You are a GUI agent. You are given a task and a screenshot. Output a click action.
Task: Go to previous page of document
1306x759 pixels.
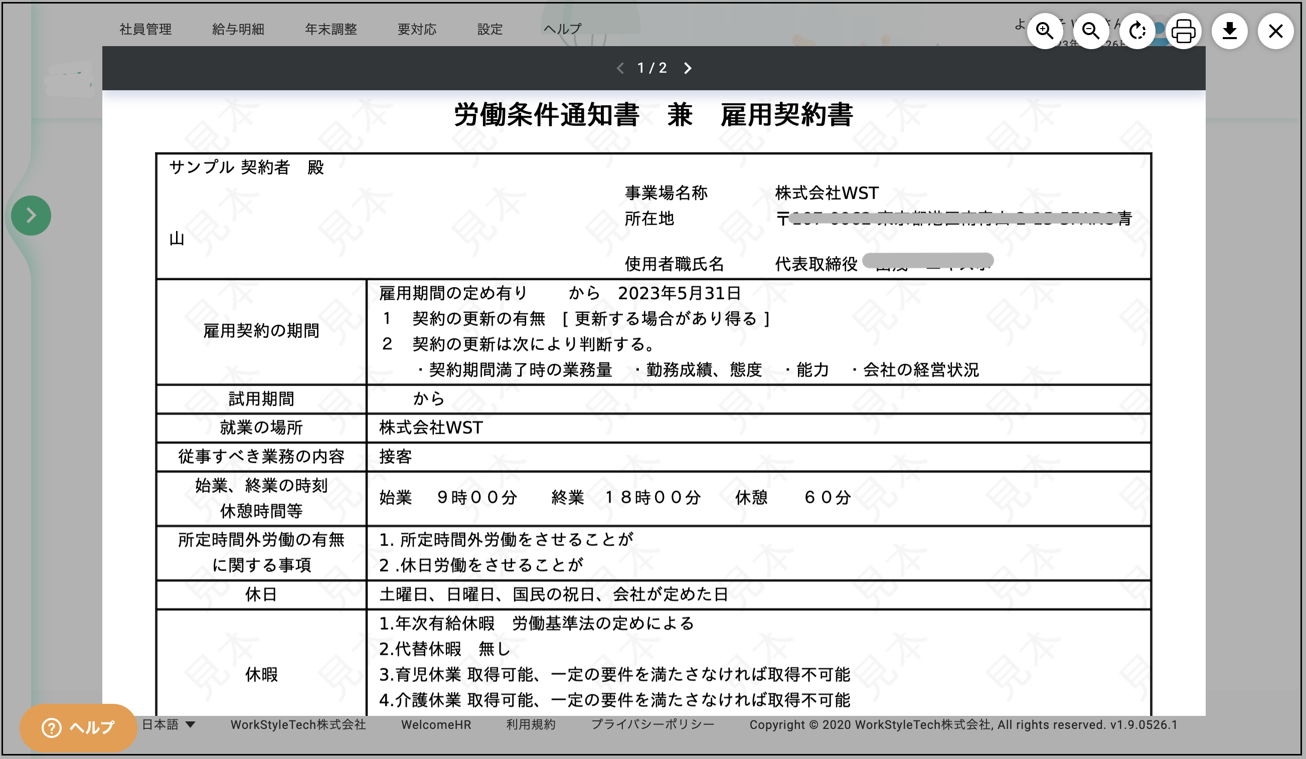(x=620, y=68)
